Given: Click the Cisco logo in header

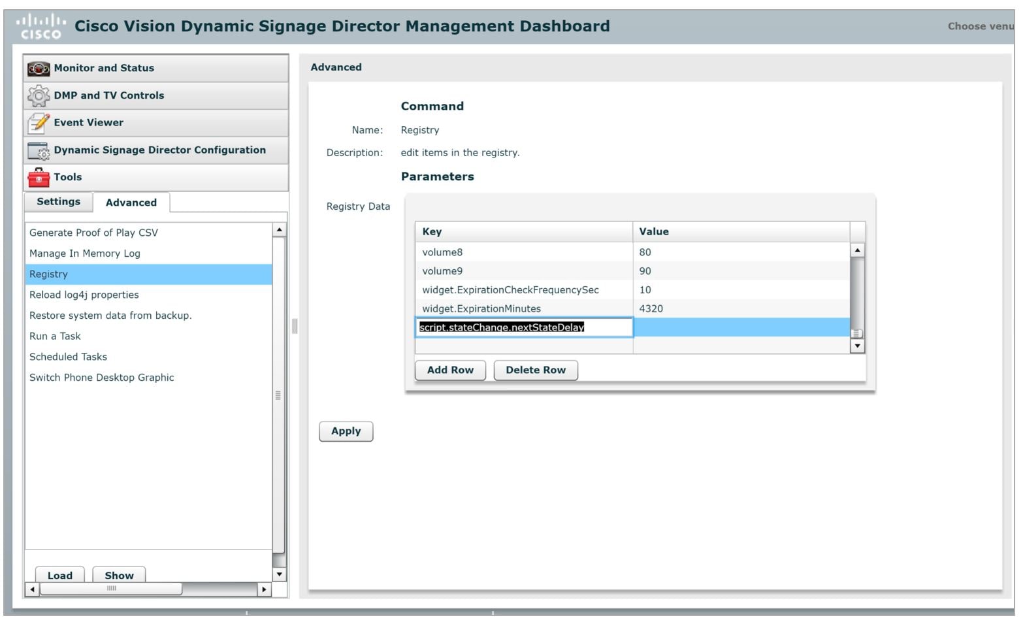Looking at the screenshot, I should 41,27.
